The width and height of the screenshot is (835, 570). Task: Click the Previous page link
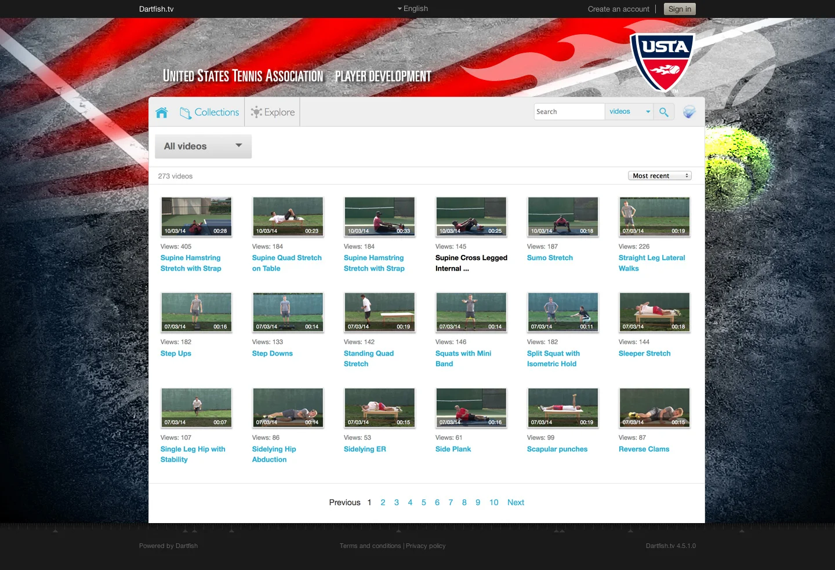(x=344, y=502)
